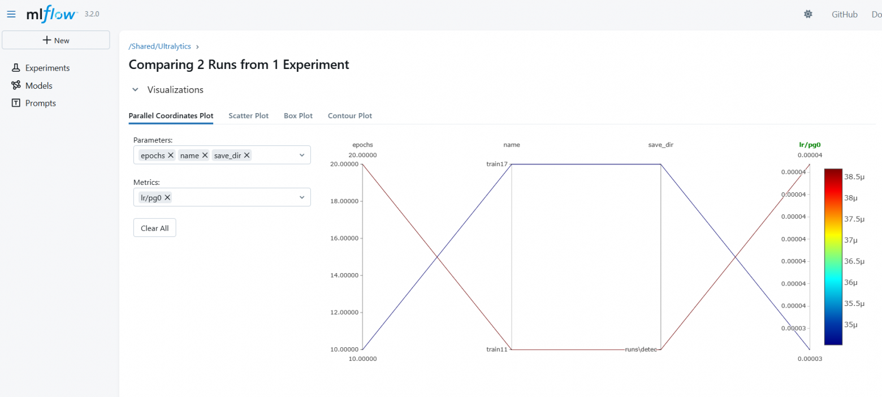
Task: Click the lr/pg0 color scale bar
Action: point(833,256)
